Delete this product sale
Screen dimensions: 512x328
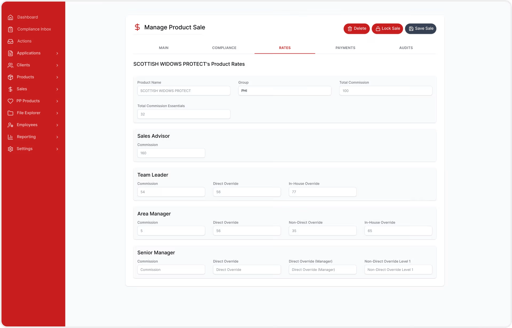pos(357,29)
